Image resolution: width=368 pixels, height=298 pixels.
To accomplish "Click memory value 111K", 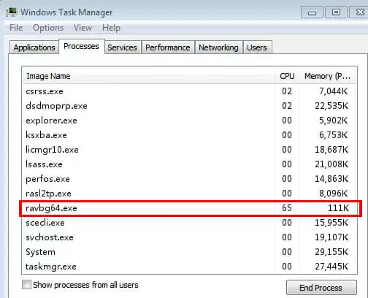I will pyautogui.click(x=338, y=208).
